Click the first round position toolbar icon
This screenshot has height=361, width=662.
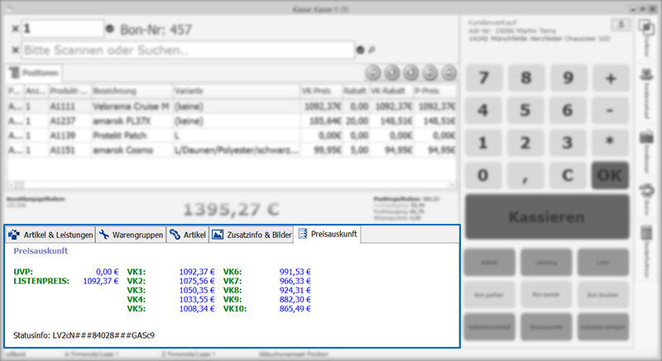373,73
